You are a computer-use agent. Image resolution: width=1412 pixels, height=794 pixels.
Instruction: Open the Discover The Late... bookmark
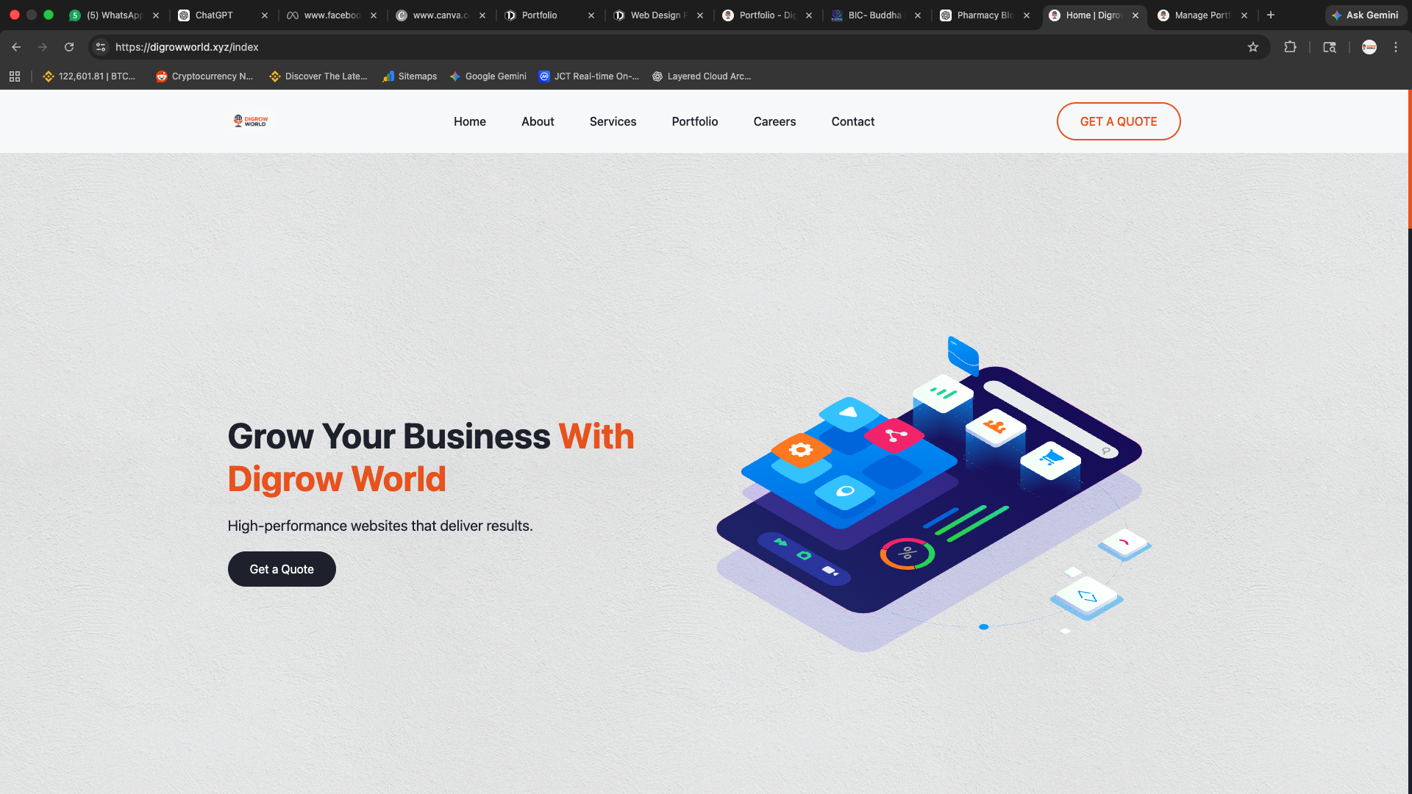(x=318, y=76)
